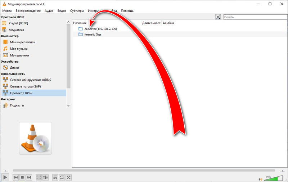Image resolution: width=288 pixels, height=182 pixels.
Task: Open the Аудио menu
Action: [x=49, y=11]
